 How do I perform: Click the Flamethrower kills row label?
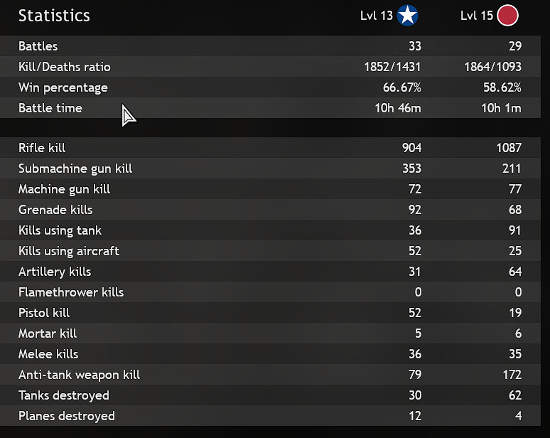click(x=71, y=292)
